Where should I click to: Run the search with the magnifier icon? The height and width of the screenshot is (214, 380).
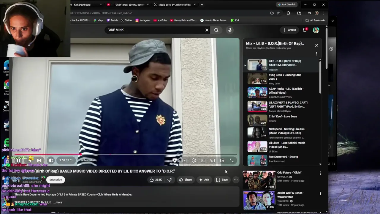point(216,30)
